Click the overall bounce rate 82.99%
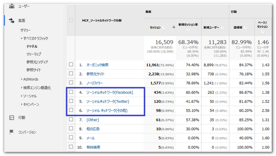The image size is (276, 156). pyautogui.click(x=241, y=42)
